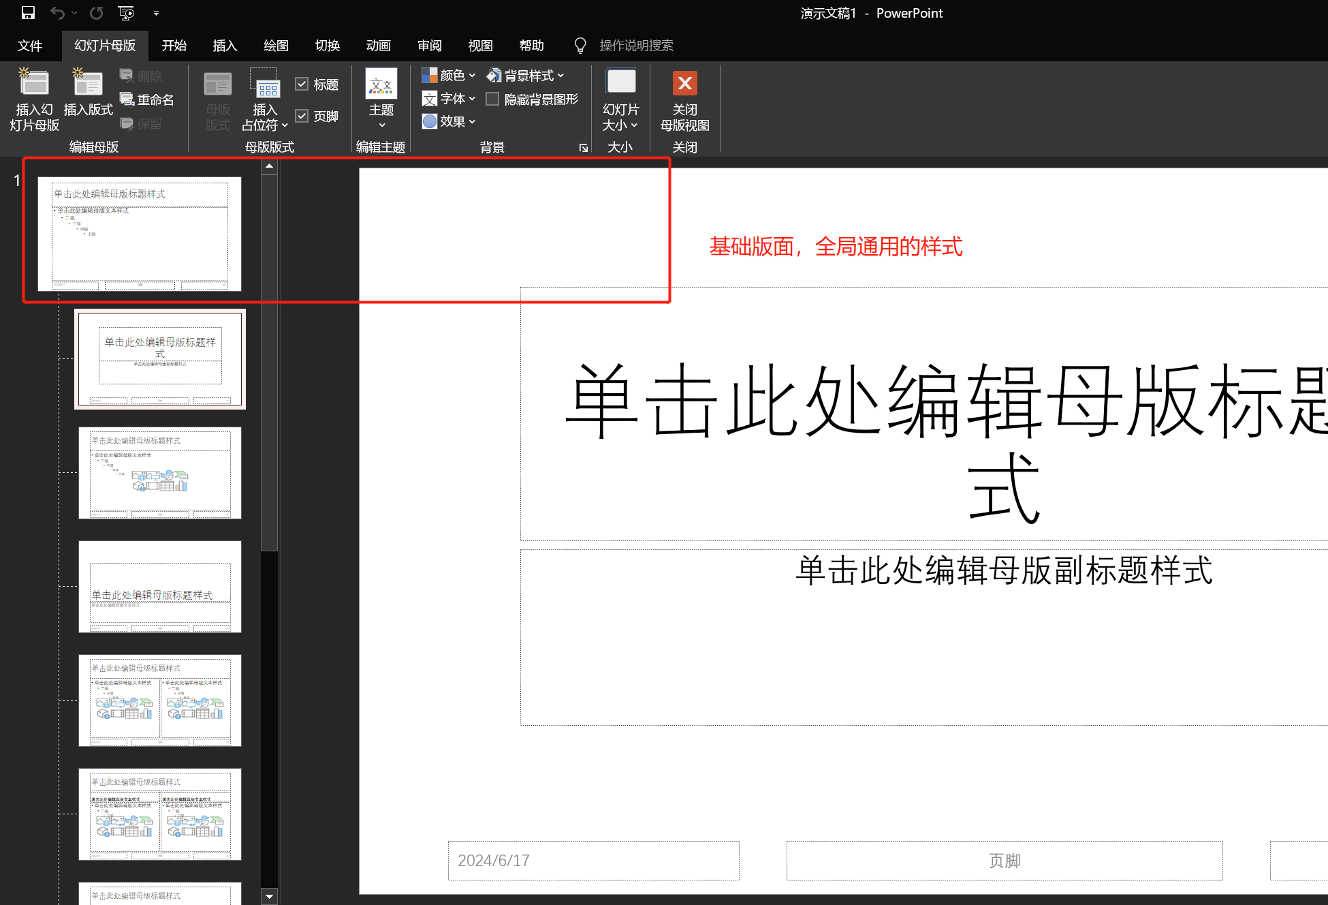
Task: Open the 字体 theme fonts dropdown
Action: 448,98
